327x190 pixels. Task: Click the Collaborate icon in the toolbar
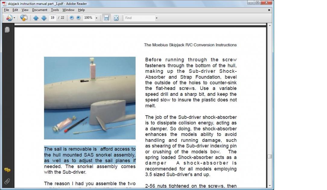click(x=24, y=18)
